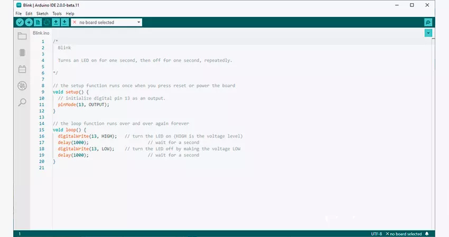Viewport: 449px width, 237px height.
Task: Start the Debugger from the toolbar
Action: [46, 22]
